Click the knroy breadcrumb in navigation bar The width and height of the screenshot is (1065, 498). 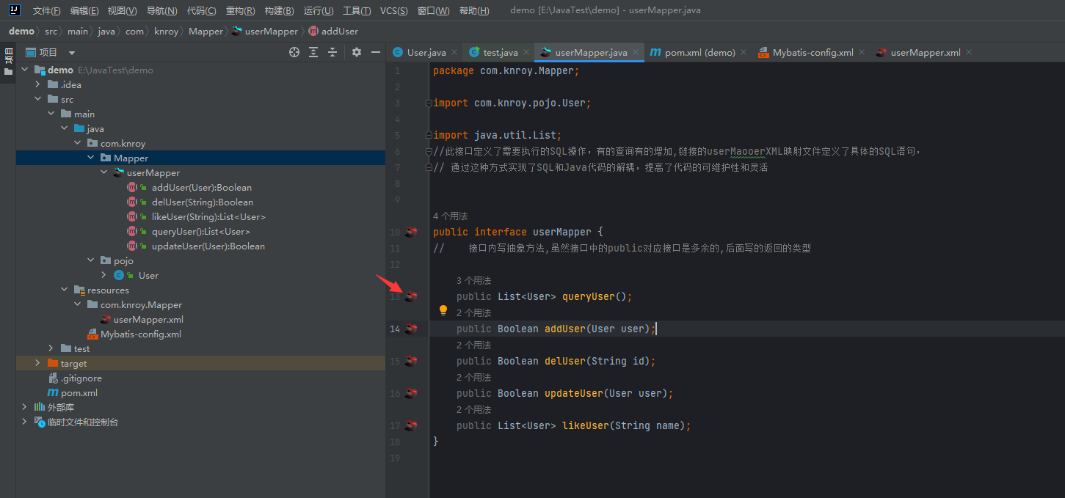166,32
